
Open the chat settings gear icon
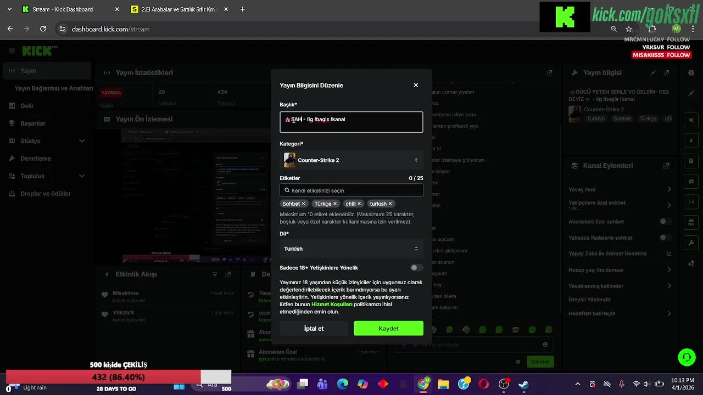518,362
